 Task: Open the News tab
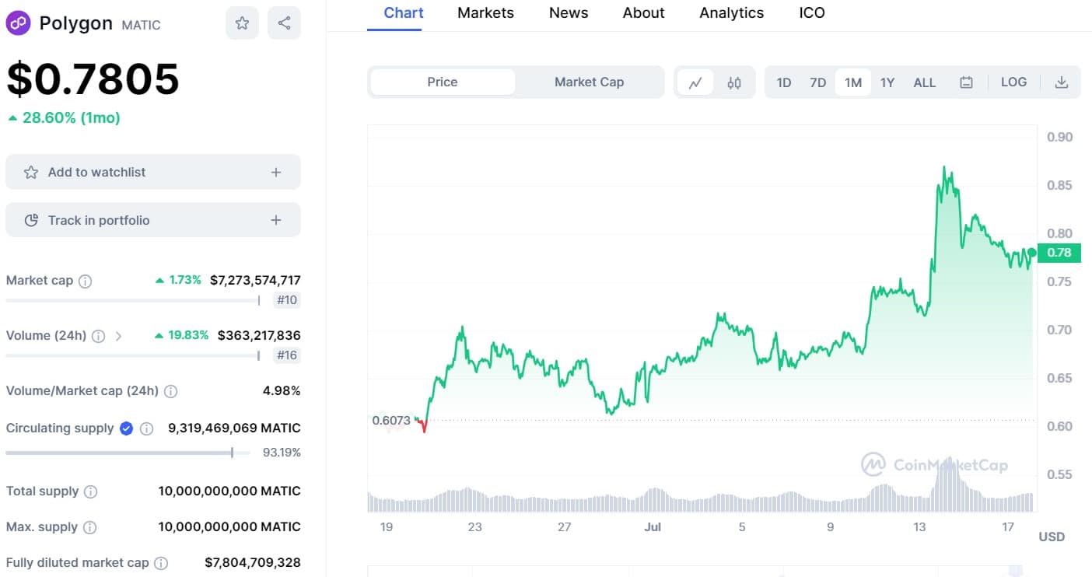(569, 12)
